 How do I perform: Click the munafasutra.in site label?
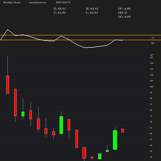tap(37, 2)
